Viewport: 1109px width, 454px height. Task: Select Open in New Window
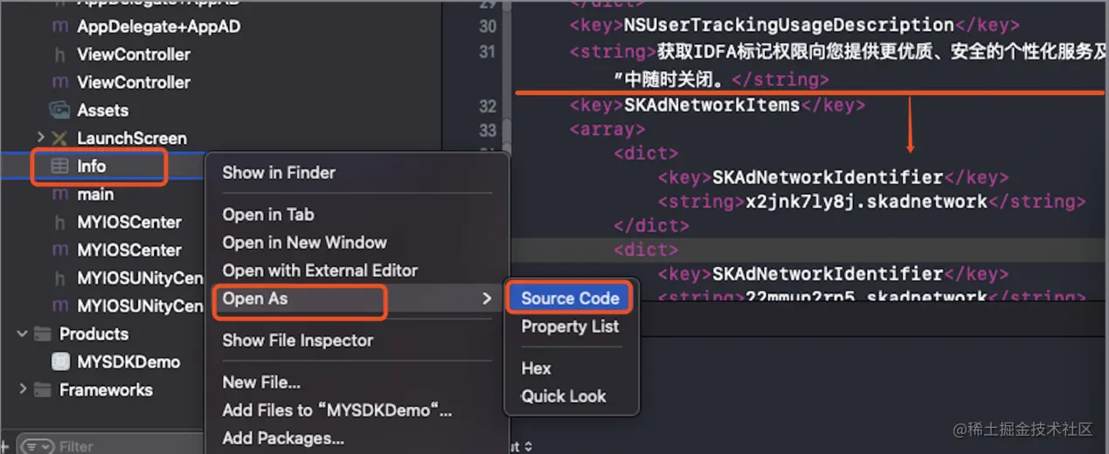[304, 243]
